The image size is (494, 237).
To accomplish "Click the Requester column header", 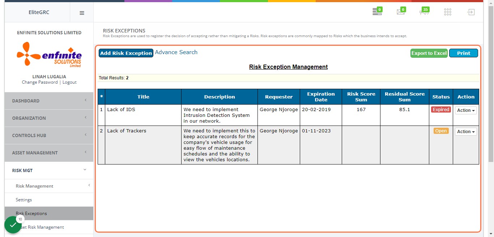I will click(279, 97).
